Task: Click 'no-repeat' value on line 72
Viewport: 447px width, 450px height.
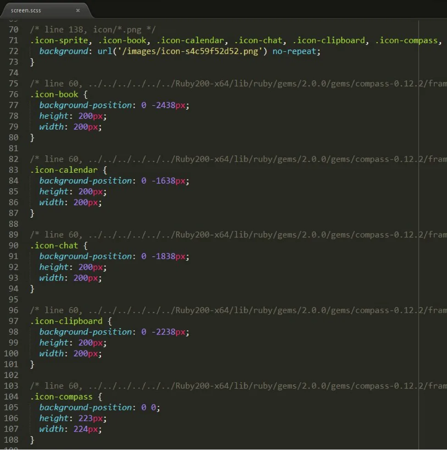Action: (294, 51)
